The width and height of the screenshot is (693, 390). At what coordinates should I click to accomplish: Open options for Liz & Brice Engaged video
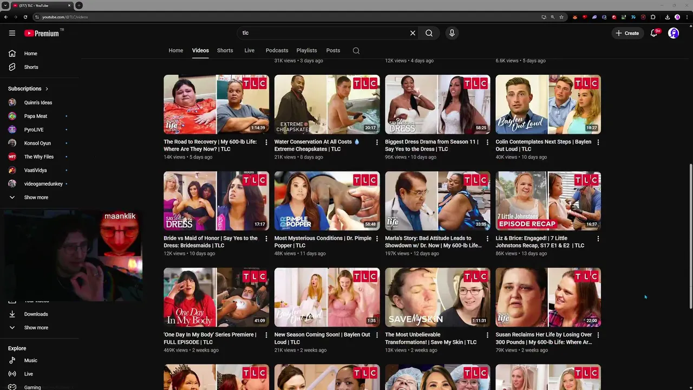[598, 238]
